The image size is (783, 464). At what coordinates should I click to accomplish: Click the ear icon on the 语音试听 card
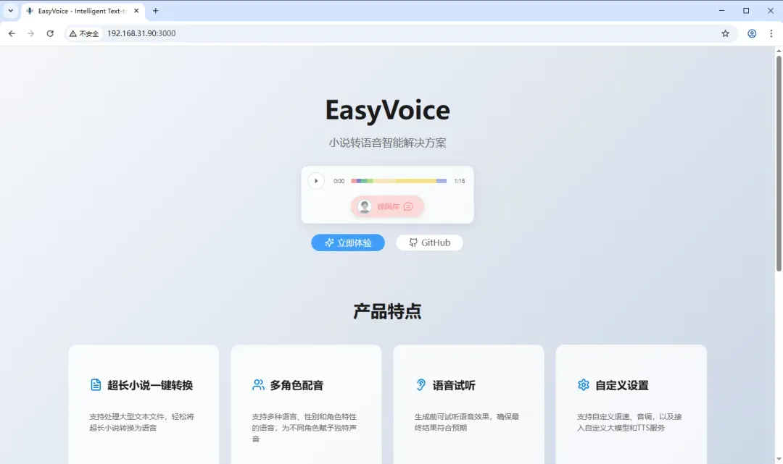pos(421,385)
